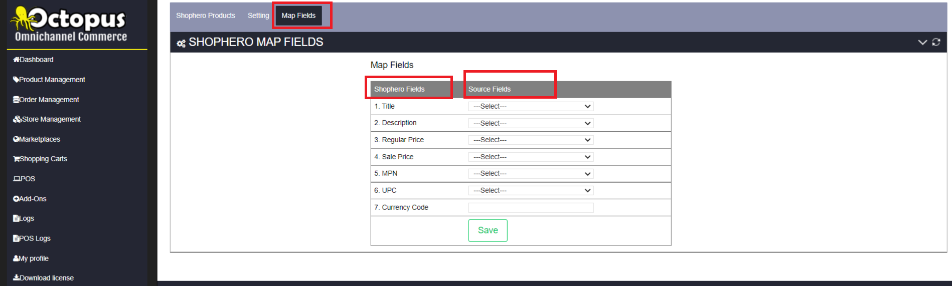
Task: Click the '5. MPN' row label
Action: click(386, 173)
